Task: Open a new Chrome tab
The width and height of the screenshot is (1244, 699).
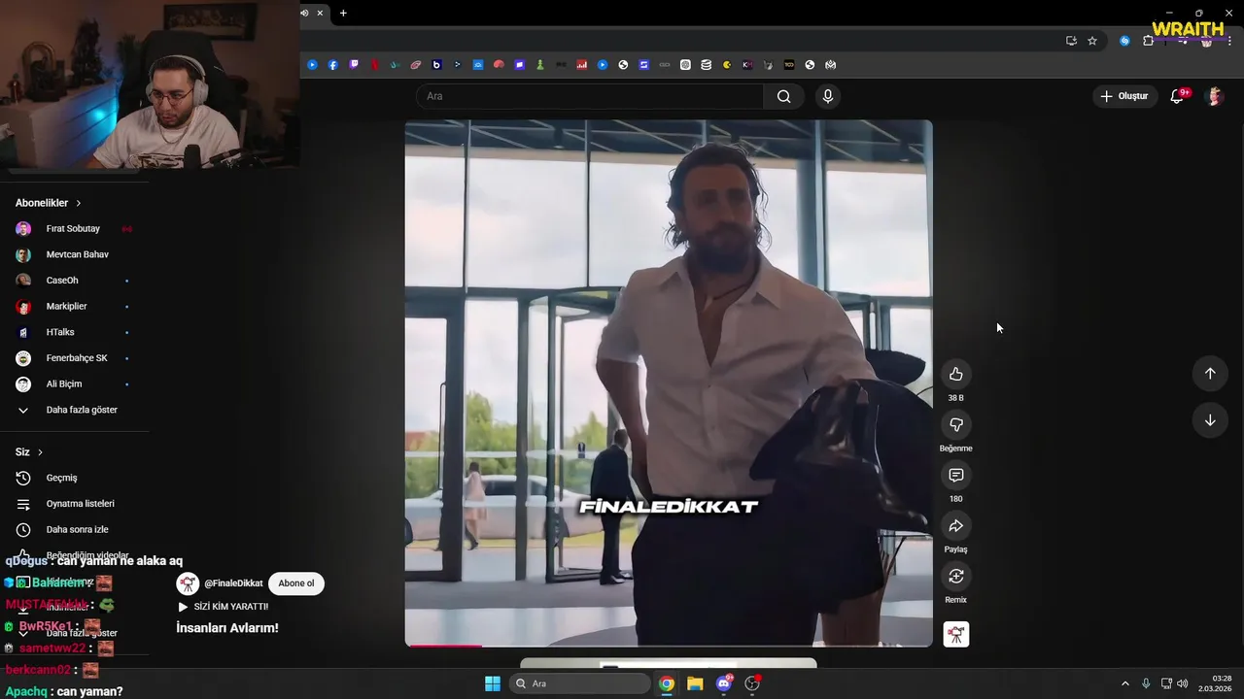Action: 343,13
